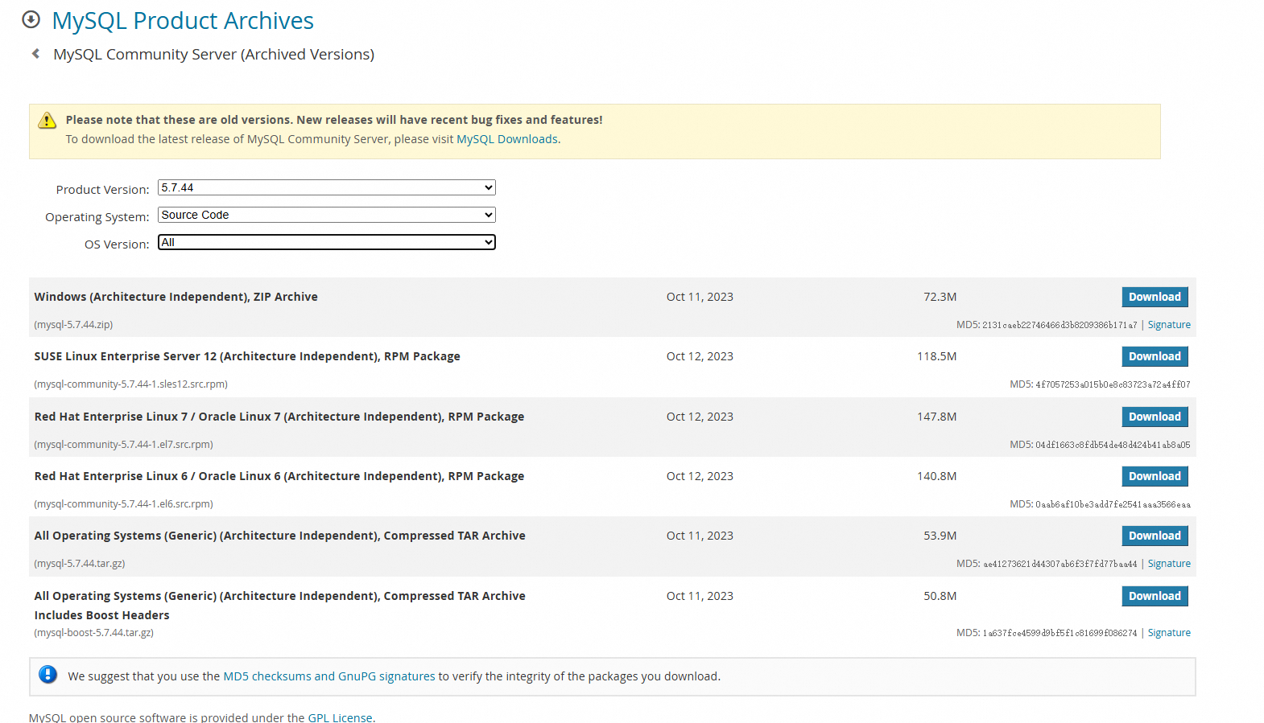Open the OS Version dropdown showing All

click(326, 242)
